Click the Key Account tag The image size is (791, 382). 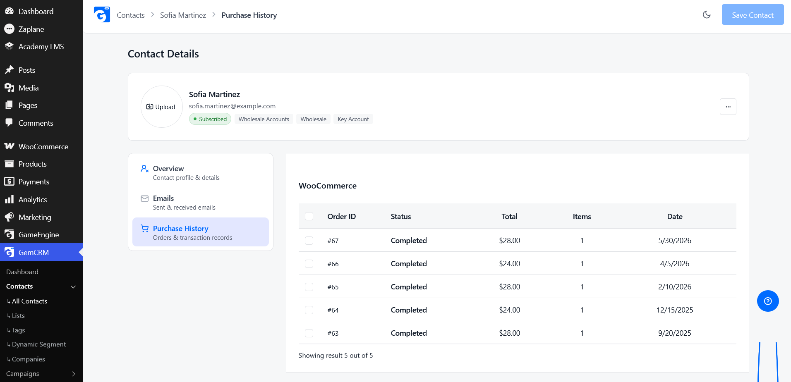(353, 119)
